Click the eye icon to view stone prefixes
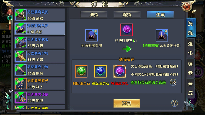 point(173,82)
